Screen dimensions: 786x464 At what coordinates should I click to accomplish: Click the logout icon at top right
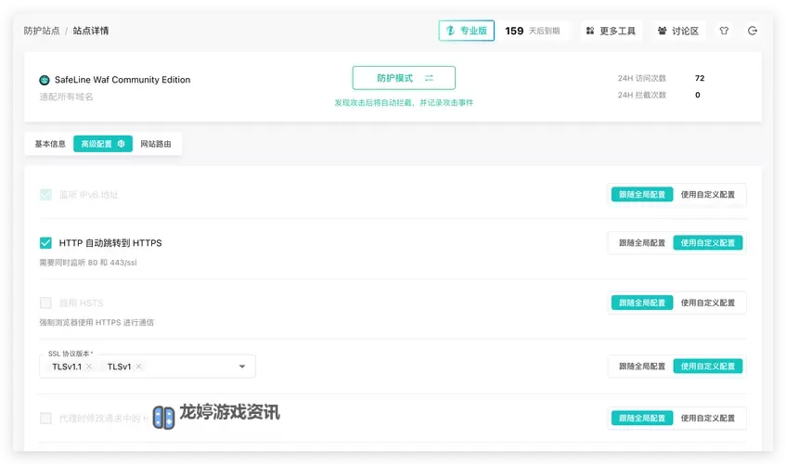pyautogui.click(x=753, y=31)
